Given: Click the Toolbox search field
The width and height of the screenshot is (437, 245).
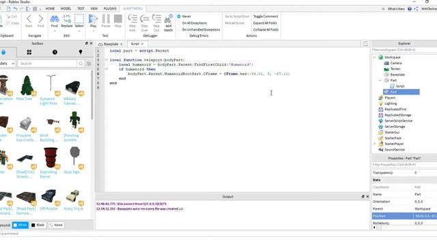Looking at the screenshot, I should point(47,63).
